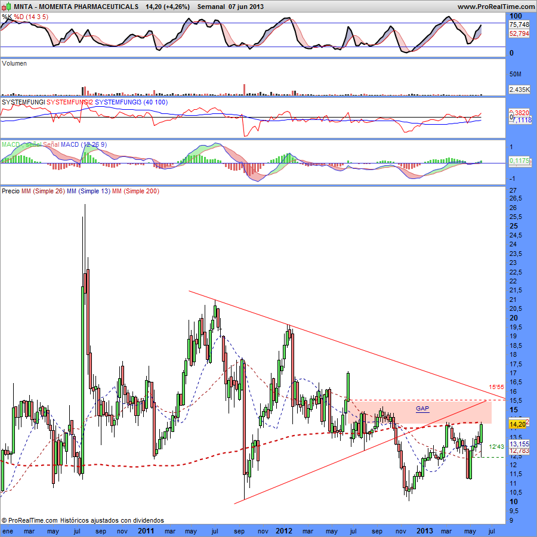Click the Semanal 07 jun 2013 timeframe label
537x537 pixels.
click(230, 7)
